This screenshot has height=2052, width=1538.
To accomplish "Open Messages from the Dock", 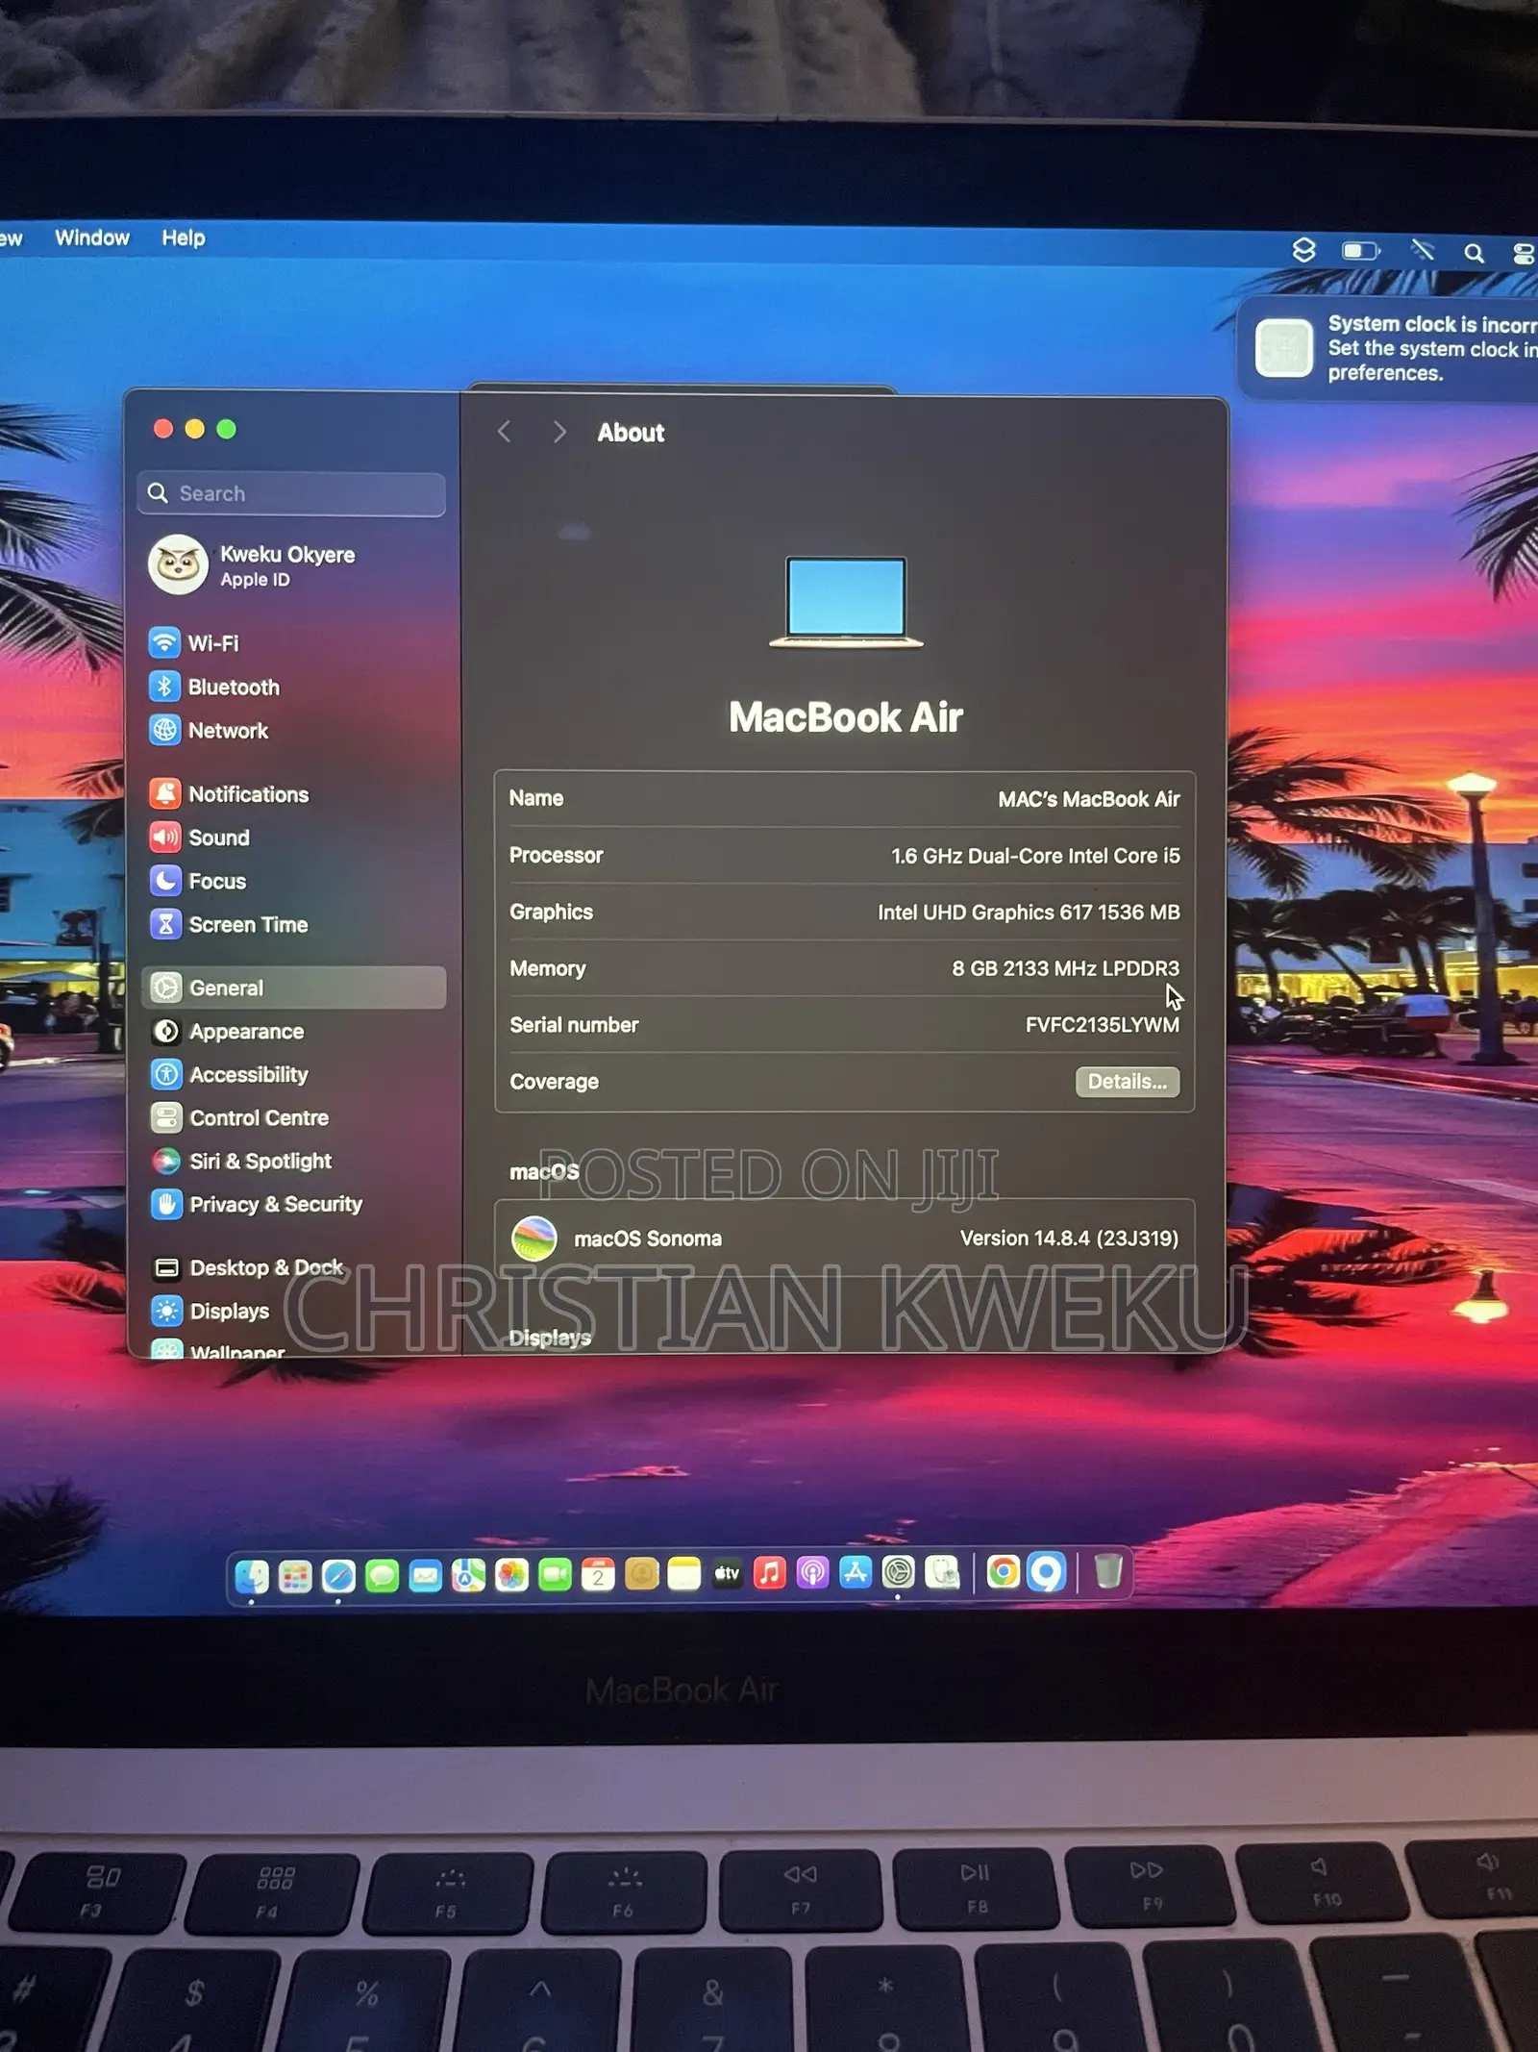I will [x=382, y=1575].
